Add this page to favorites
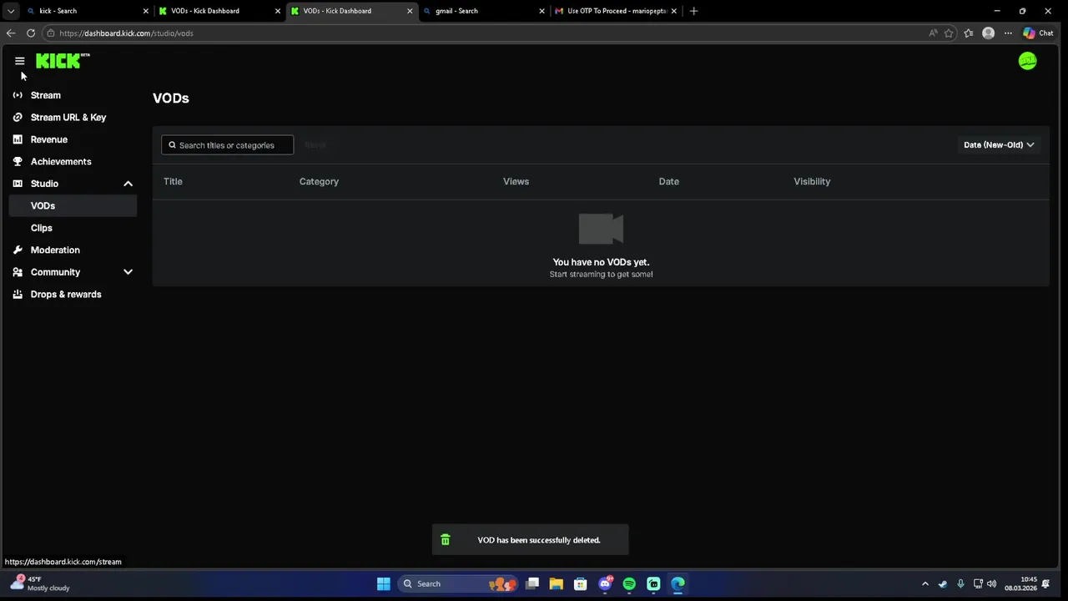1068x601 pixels. tap(949, 33)
